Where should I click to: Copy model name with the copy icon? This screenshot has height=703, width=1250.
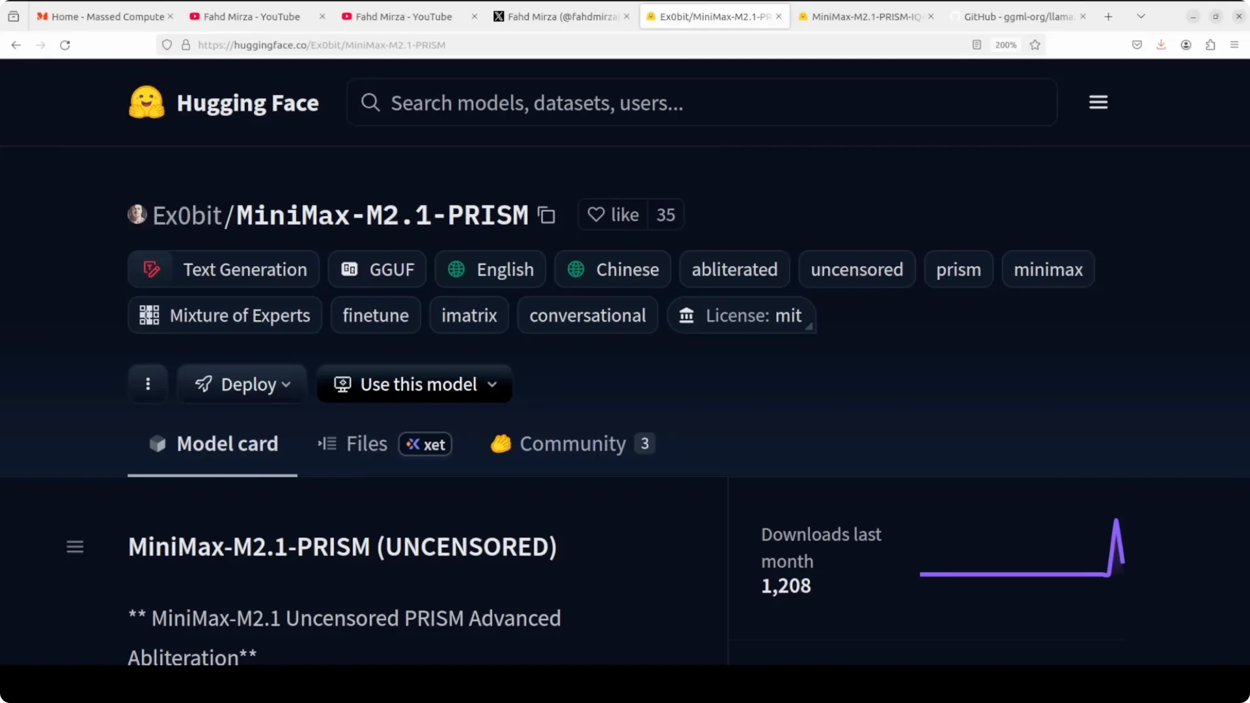pyautogui.click(x=546, y=215)
